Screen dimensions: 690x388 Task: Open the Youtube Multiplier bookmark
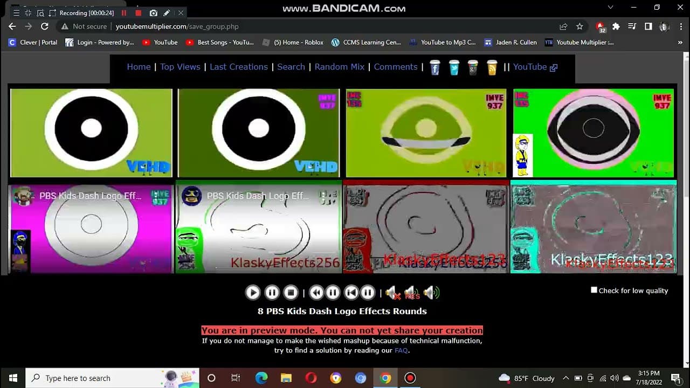tap(579, 42)
